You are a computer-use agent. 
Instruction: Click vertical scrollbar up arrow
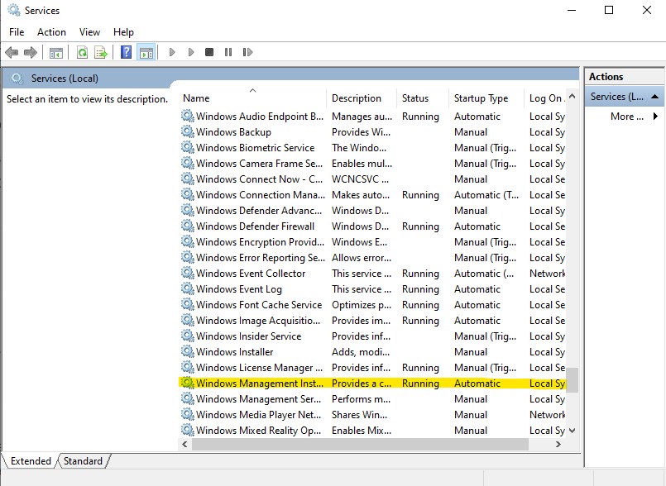tap(573, 97)
